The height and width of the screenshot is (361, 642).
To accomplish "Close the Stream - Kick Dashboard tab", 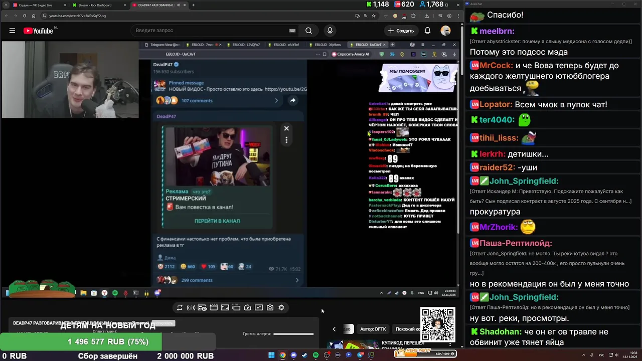I will pyautogui.click(x=124, y=5).
